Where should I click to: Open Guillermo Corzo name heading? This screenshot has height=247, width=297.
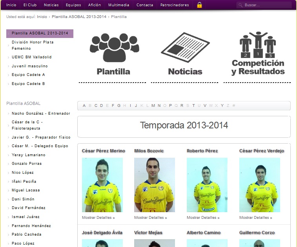[x=257, y=233]
